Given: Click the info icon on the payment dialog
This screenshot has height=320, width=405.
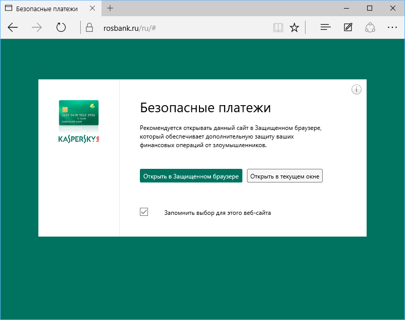Looking at the screenshot, I should tap(357, 89).
